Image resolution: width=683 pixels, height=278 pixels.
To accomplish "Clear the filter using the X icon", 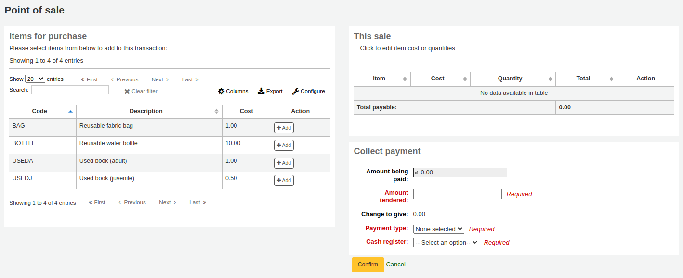I will [127, 91].
